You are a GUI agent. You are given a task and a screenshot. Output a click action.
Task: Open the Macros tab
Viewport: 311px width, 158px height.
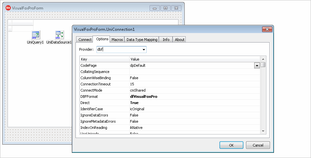[x=117, y=40]
